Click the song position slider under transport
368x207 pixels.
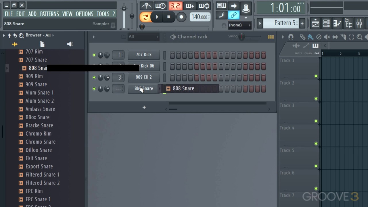pos(175,26)
